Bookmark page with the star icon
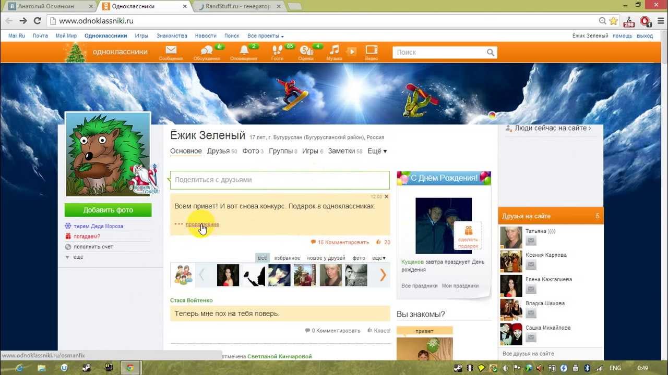This screenshot has width=668, height=375. (613, 21)
